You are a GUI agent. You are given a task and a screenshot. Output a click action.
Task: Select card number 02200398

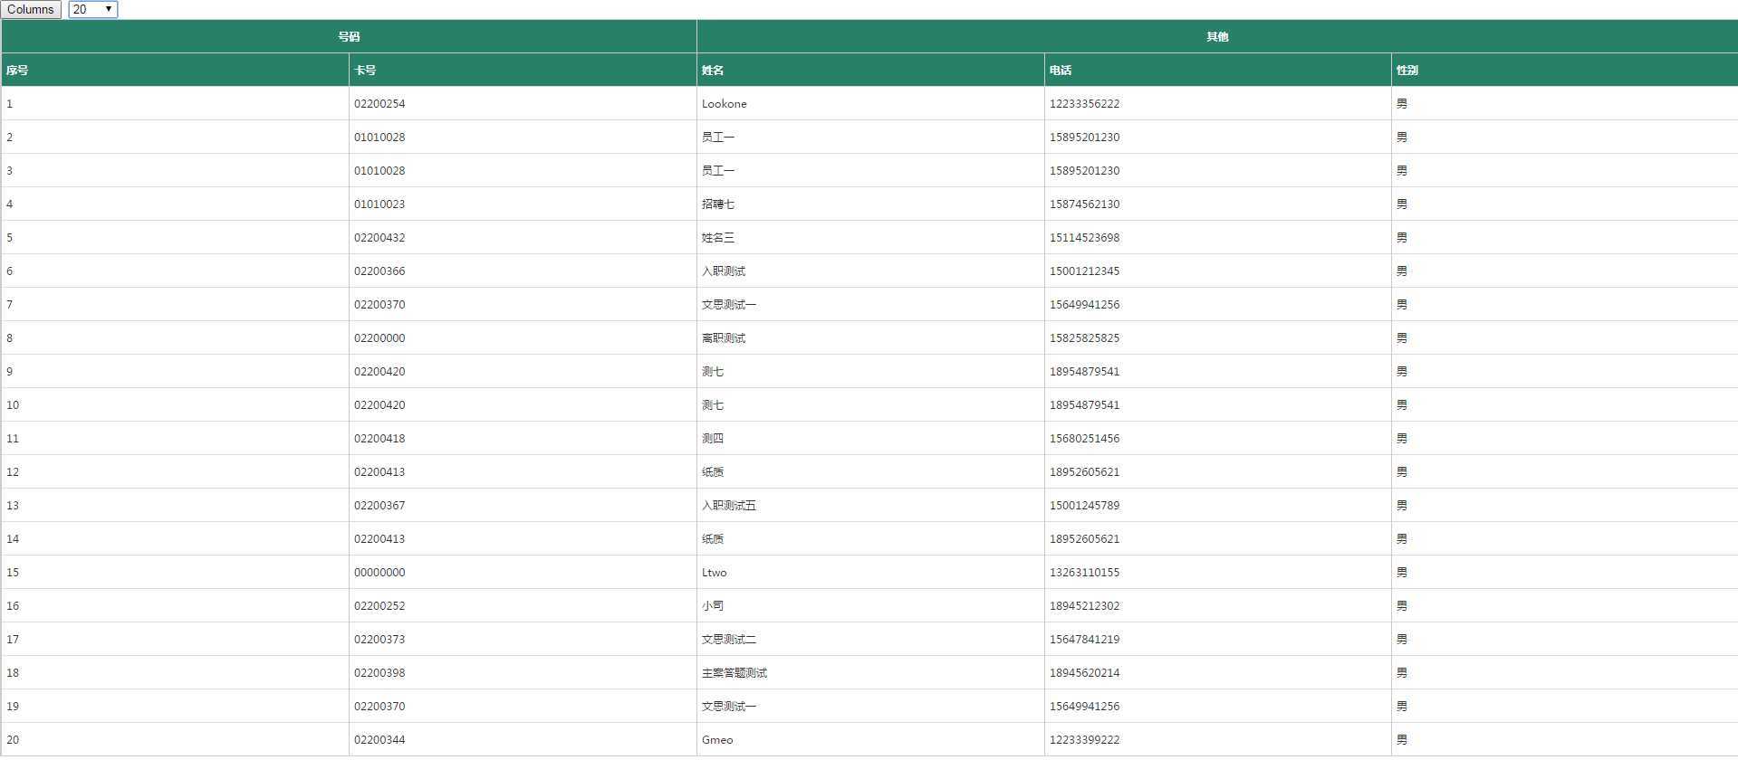(x=379, y=673)
